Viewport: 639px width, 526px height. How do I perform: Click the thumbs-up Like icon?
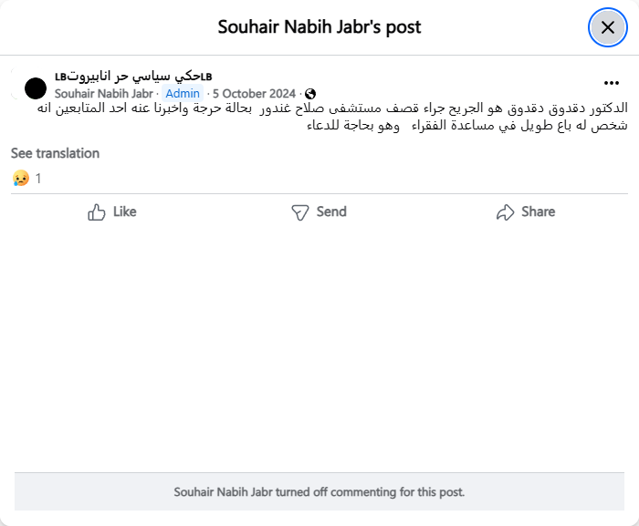point(97,211)
